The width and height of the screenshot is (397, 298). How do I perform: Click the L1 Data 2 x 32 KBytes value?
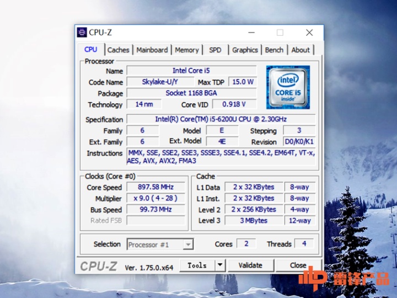coord(254,187)
